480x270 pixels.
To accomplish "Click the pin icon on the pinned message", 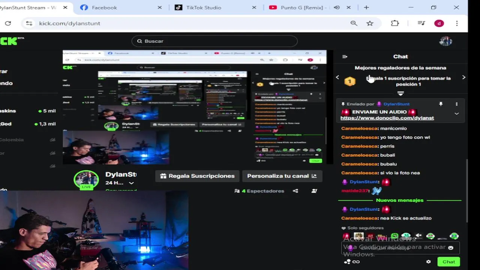I will pyautogui.click(x=441, y=104).
